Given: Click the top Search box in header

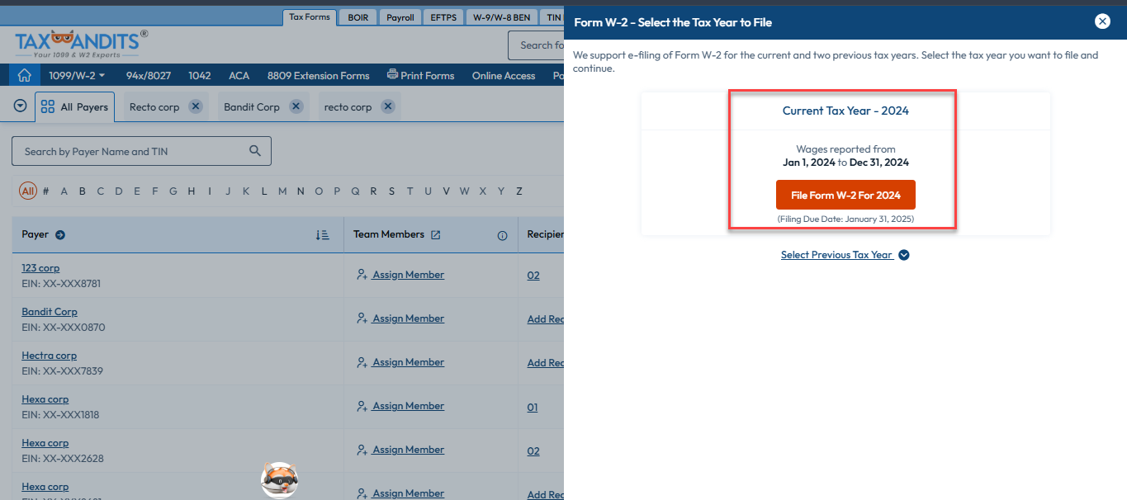Looking at the screenshot, I should click(x=536, y=45).
